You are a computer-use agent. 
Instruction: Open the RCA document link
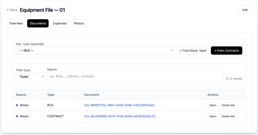click(x=119, y=105)
